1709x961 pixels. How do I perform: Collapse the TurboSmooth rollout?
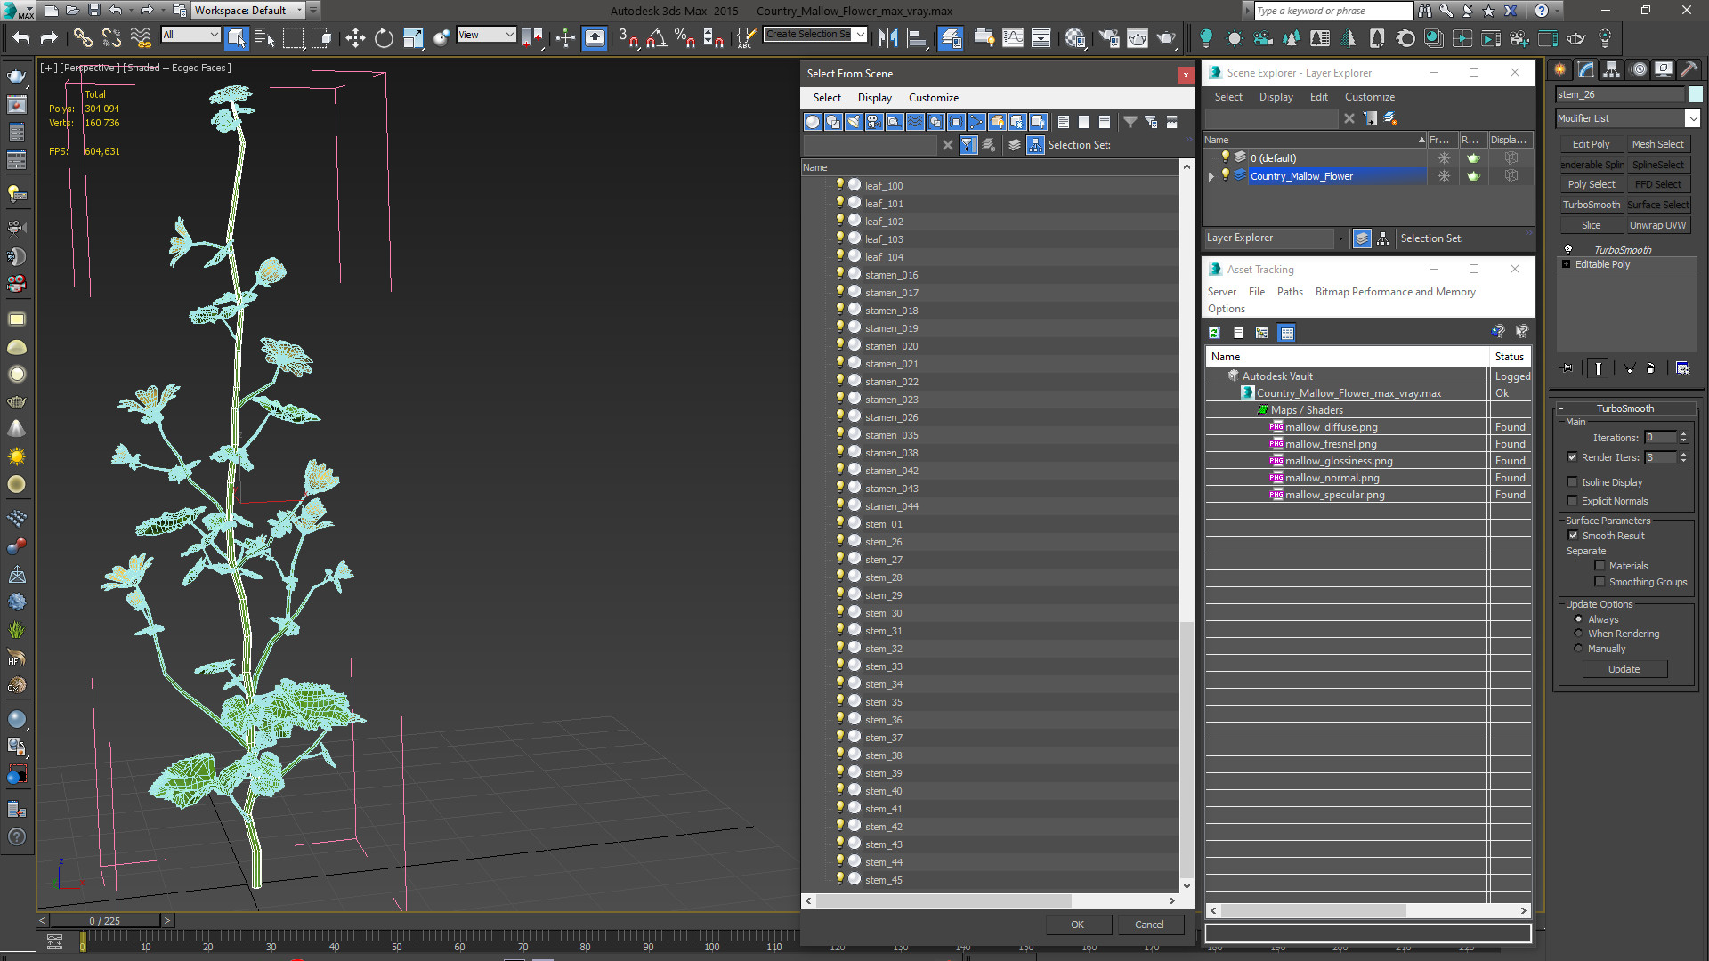pyautogui.click(x=1561, y=408)
